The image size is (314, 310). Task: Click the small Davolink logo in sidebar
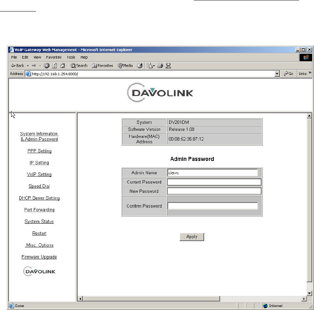(x=39, y=271)
